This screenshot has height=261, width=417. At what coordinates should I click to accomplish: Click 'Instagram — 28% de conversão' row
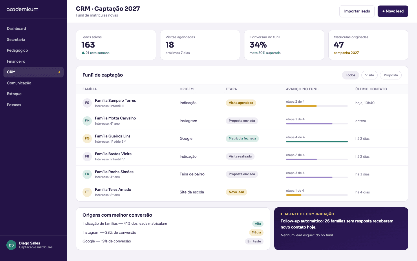173,233
